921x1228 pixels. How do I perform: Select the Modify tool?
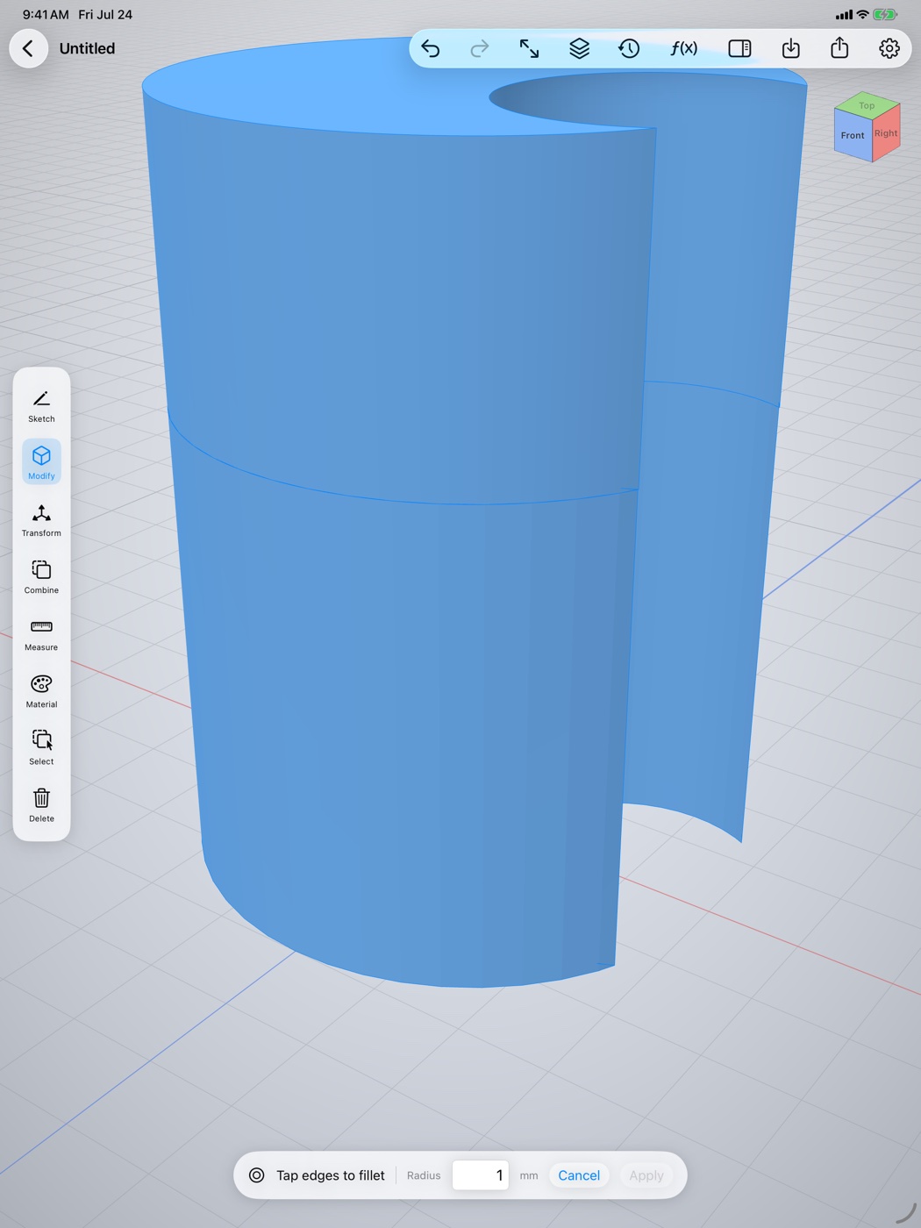41,462
